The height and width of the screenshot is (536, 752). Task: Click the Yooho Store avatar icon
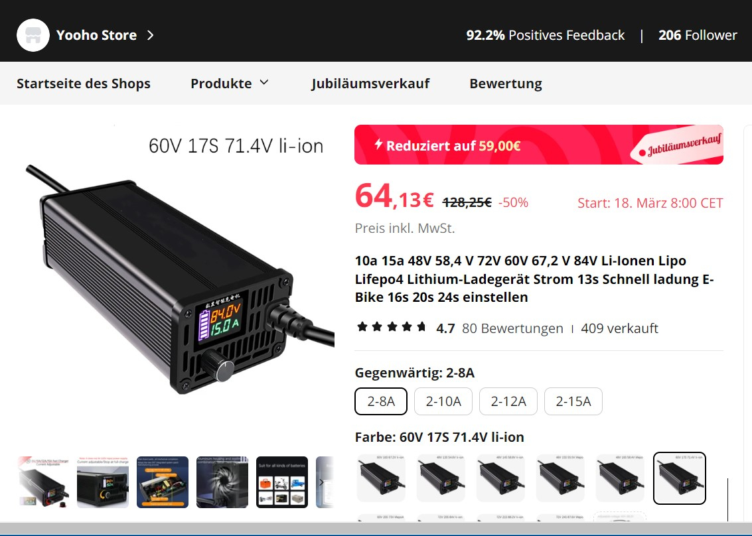(x=33, y=35)
